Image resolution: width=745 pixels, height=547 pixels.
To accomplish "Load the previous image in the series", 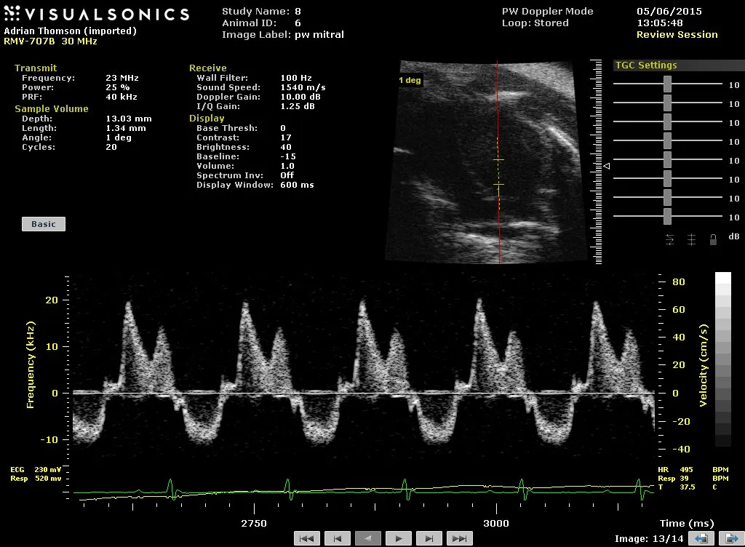I will pyautogui.click(x=700, y=538).
